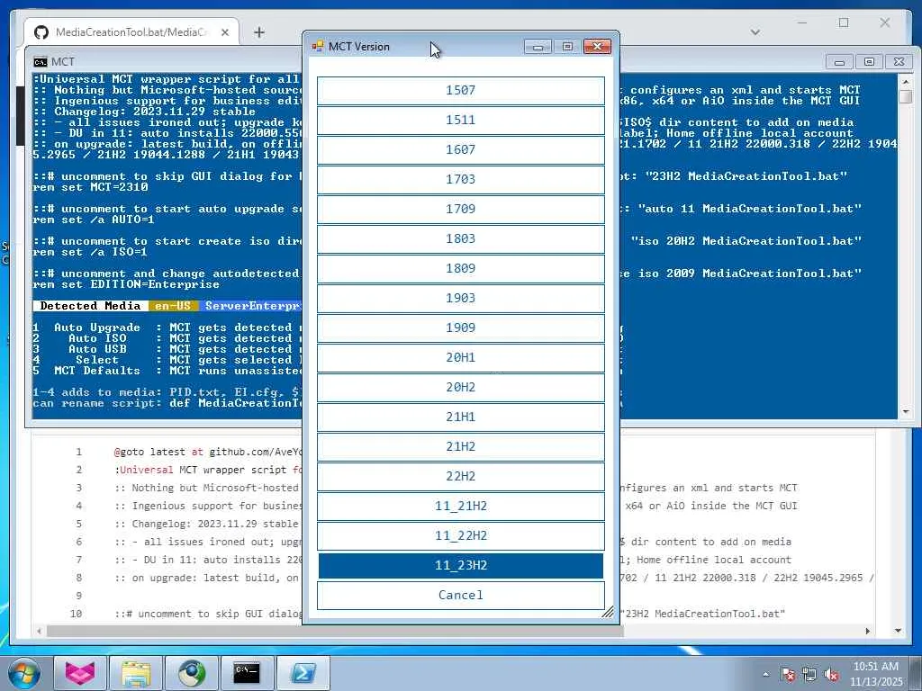
Task: Open browser tab search dropdown chevron
Action: point(755,32)
